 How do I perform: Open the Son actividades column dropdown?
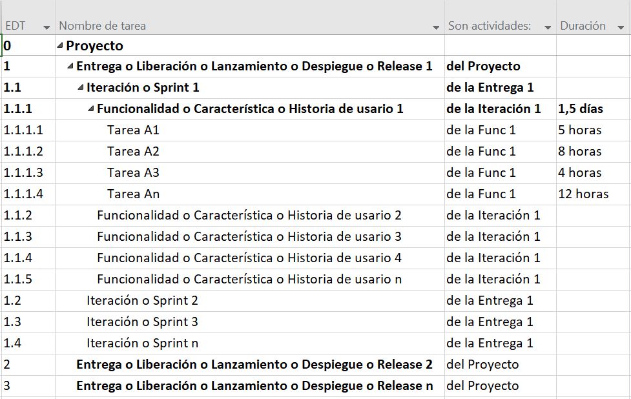[x=548, y=27]
